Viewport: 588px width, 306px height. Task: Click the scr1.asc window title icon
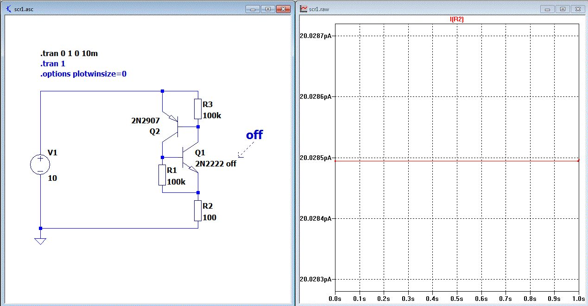(x=8, y=9)
